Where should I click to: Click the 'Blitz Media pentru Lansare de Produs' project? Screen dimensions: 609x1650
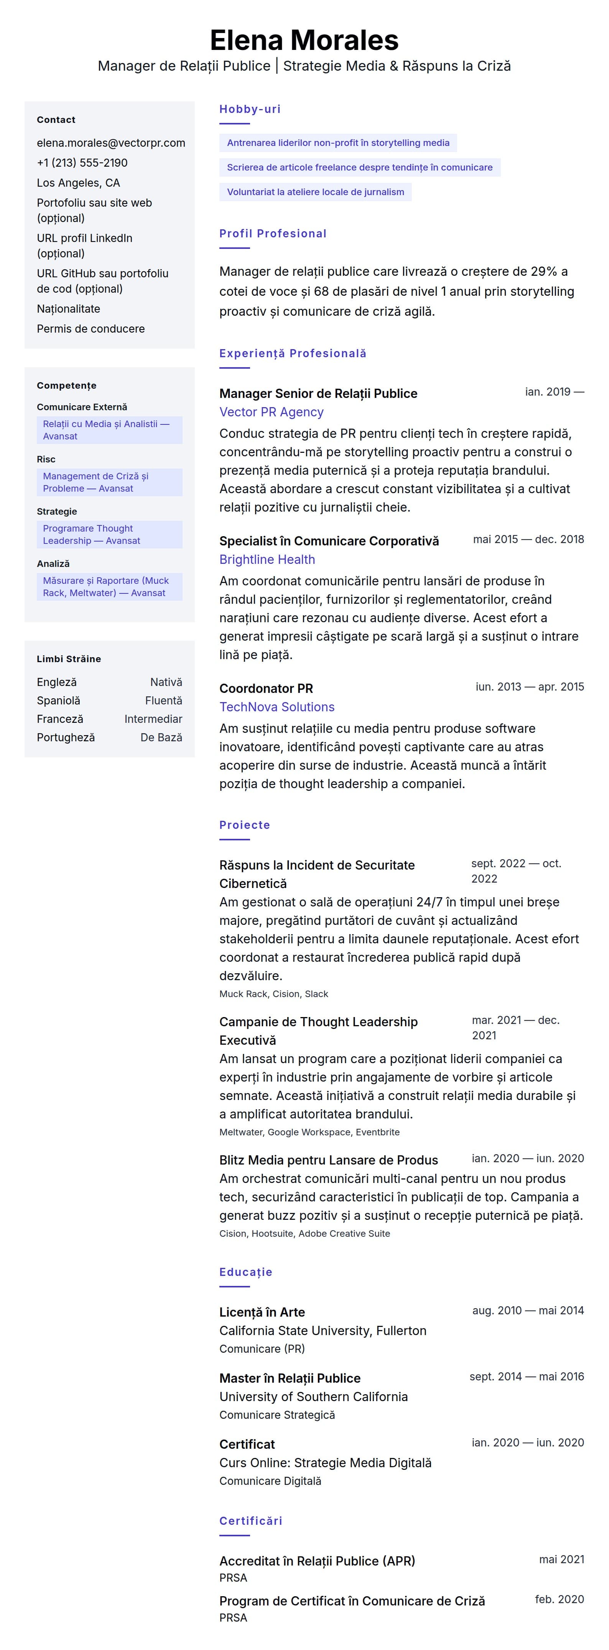pos(328,1160)
